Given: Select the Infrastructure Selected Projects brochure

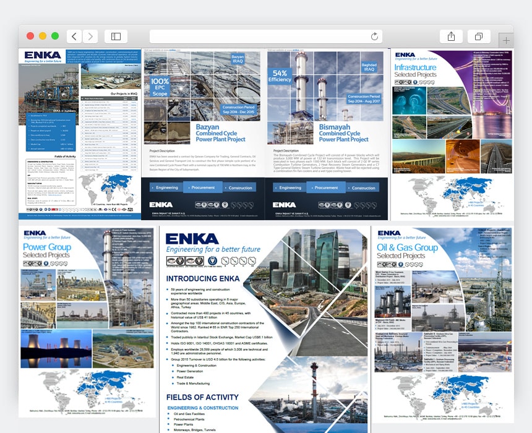Looking at the screenshot, I should (x=452, y=132).
